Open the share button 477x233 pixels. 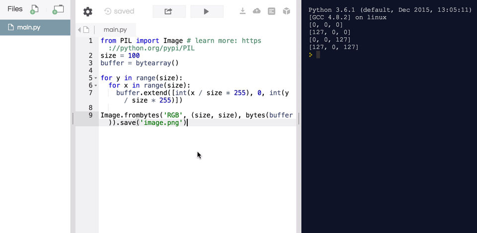point(169,11)
